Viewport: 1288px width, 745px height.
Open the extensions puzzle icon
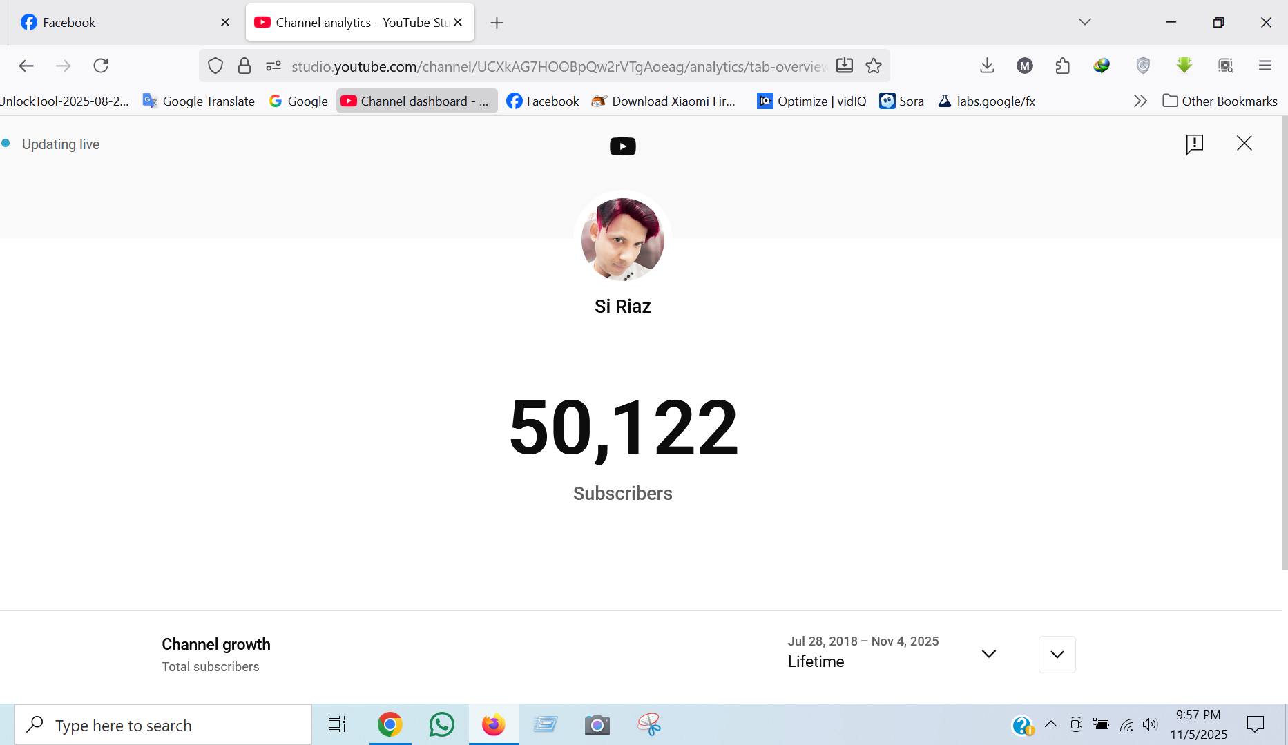pos(1063,66)
